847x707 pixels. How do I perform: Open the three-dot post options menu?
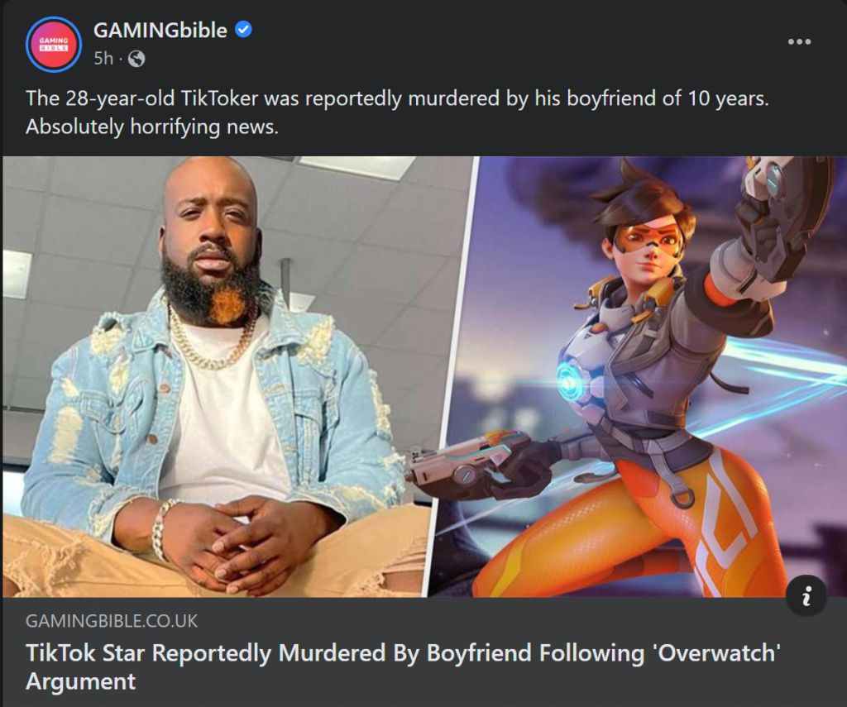point(799,41)
